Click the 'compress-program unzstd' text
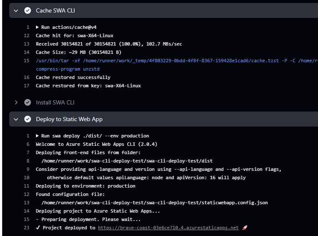 click(68, 69)
